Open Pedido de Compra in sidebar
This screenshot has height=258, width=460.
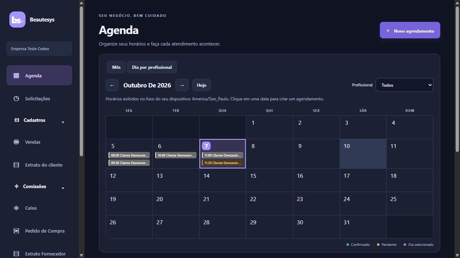[39, 231]
